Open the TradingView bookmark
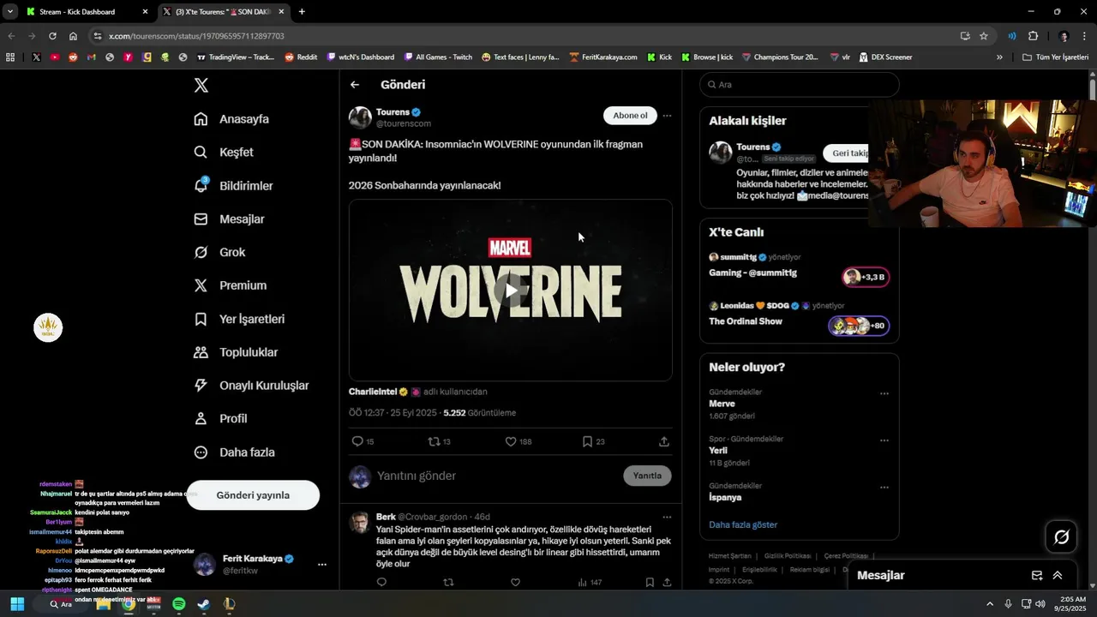Viewport: 1097px width, 617px height. [236, 57]
